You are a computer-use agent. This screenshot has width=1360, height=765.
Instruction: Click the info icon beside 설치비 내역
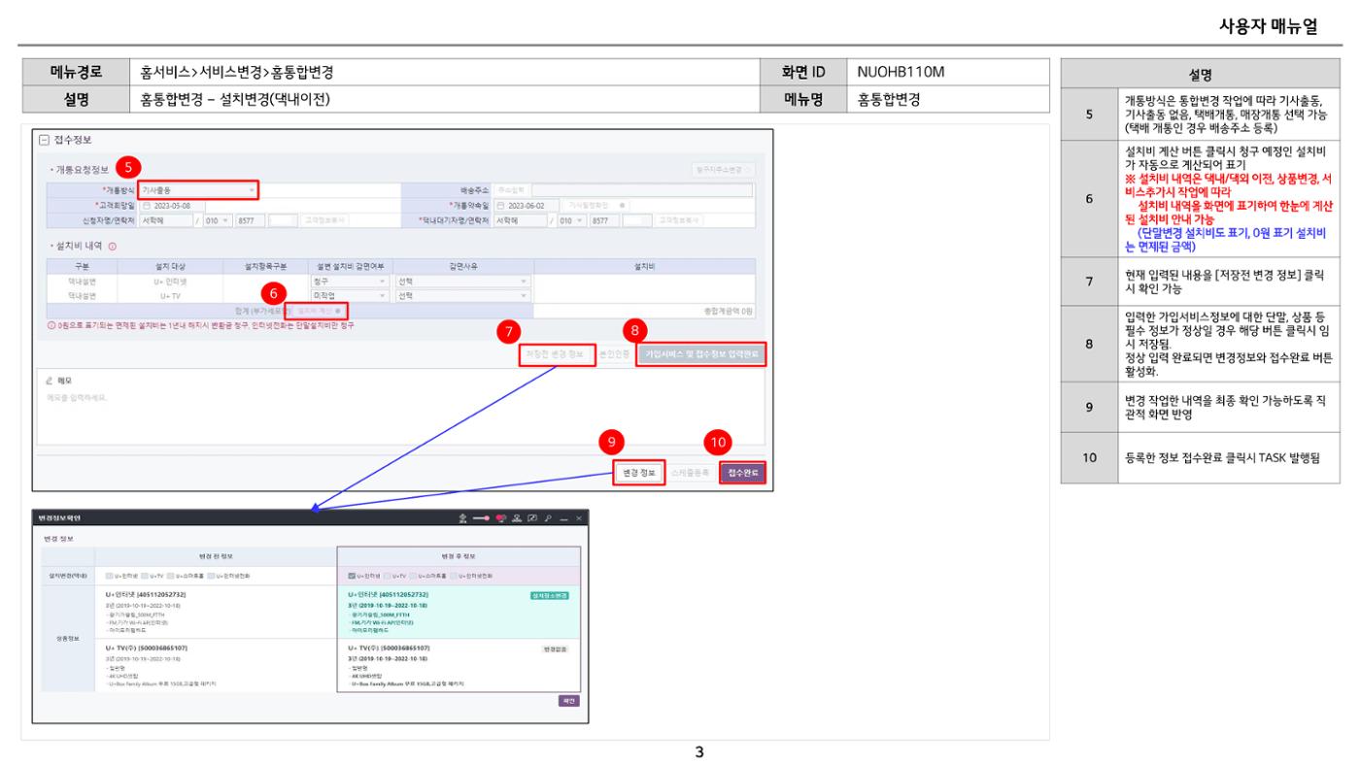[x=112, y=245]
